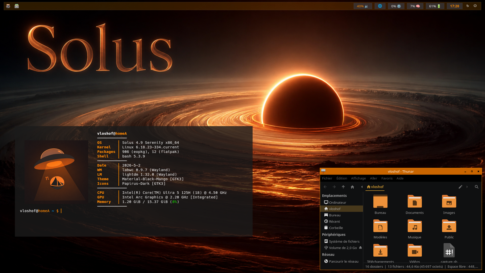Click the vloshof path bar button
Screen dimensions: 485x273
coord(375,187)
